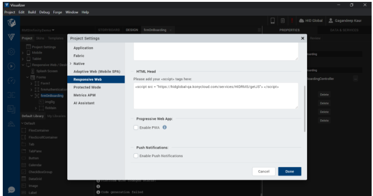
Task: Expand the Native settings category
Action: 71,64
